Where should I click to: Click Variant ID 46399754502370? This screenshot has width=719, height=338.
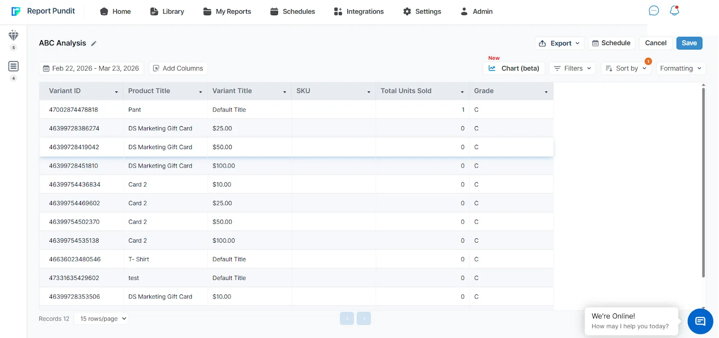tap(74, 222)
